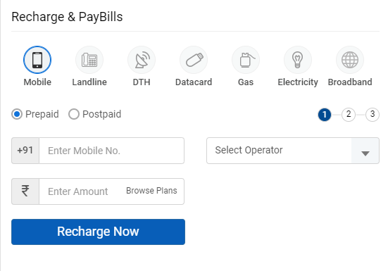Click the +91 country code prefix
This screenshot has width=388, height=271.
25,151
